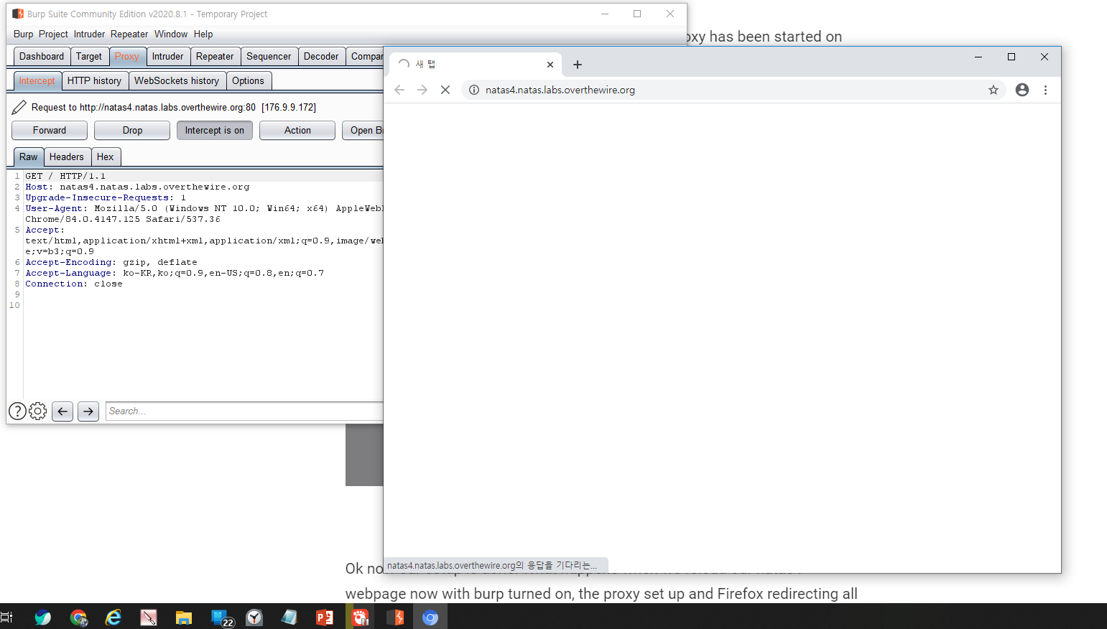This screenshot has height=629, width=1107.
Task: Switch to the Decoder tab
Action: point(321,57)
